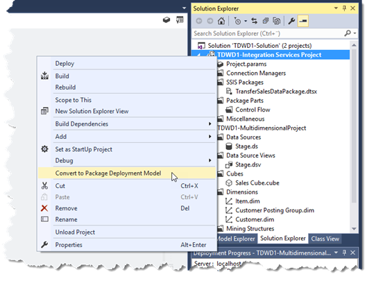Select Miscellaneous folder
This screenshot has width=367, height=281.
pos(246,119)
